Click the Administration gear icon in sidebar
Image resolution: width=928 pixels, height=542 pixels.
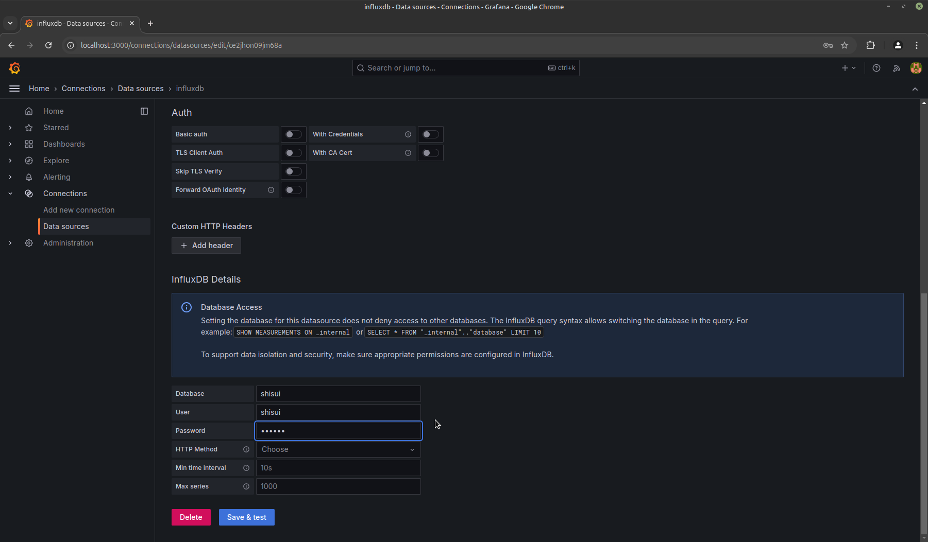click(x=29, y=243)
